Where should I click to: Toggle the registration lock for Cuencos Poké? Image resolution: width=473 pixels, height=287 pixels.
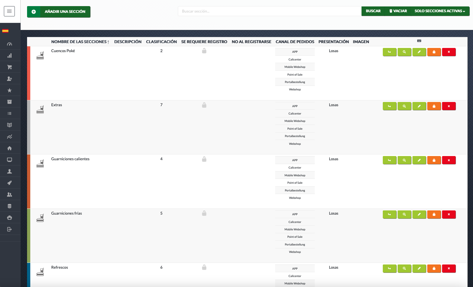click(x=204, y=51)
